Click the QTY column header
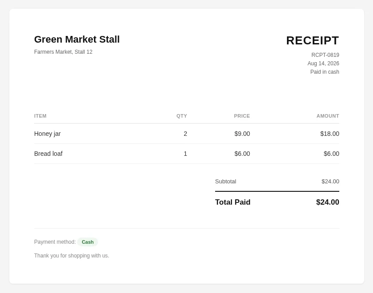 181,116
